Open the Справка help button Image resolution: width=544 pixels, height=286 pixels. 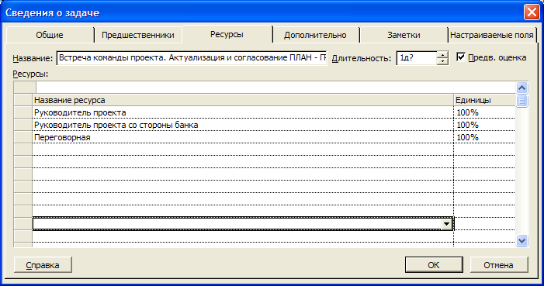(x=43, y=265)
